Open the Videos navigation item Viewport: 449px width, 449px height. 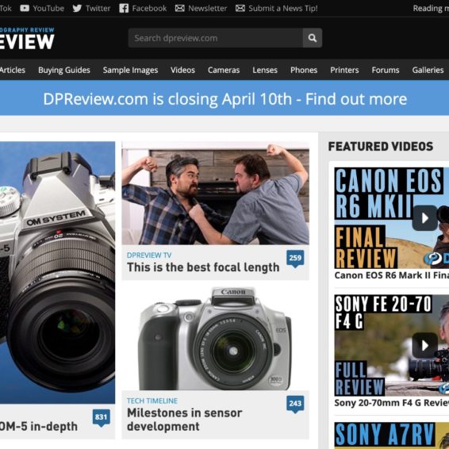pyautogui.click(x=182, y=70)
